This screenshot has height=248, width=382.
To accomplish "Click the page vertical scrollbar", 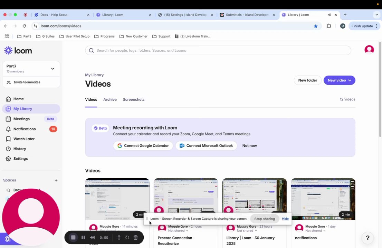I will point(380,89).
